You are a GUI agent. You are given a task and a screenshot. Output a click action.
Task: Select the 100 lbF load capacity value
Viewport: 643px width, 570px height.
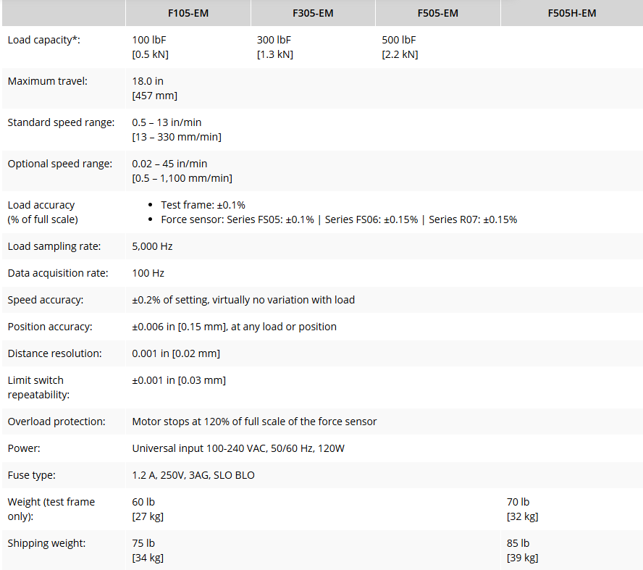point(150,47)
